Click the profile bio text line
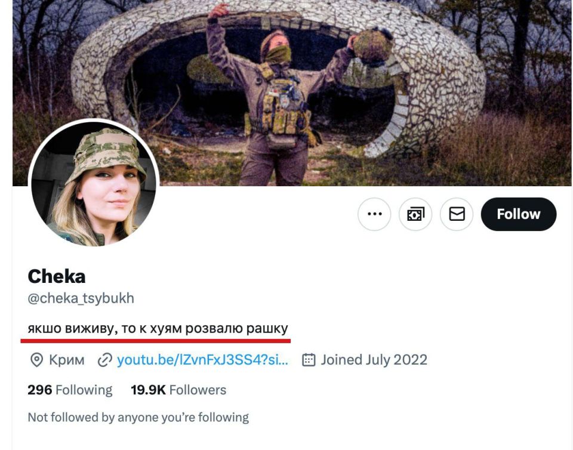 [158, 328]
